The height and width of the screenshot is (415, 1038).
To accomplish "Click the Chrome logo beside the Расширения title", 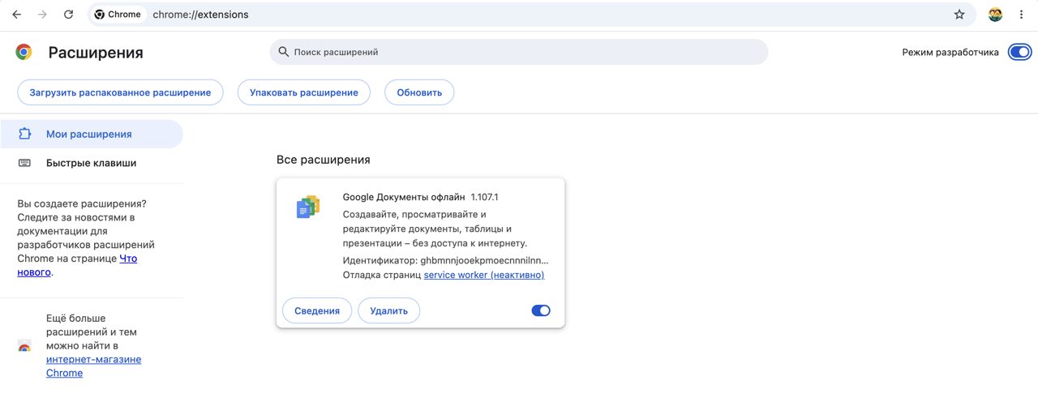I will (x=24, y=52).
